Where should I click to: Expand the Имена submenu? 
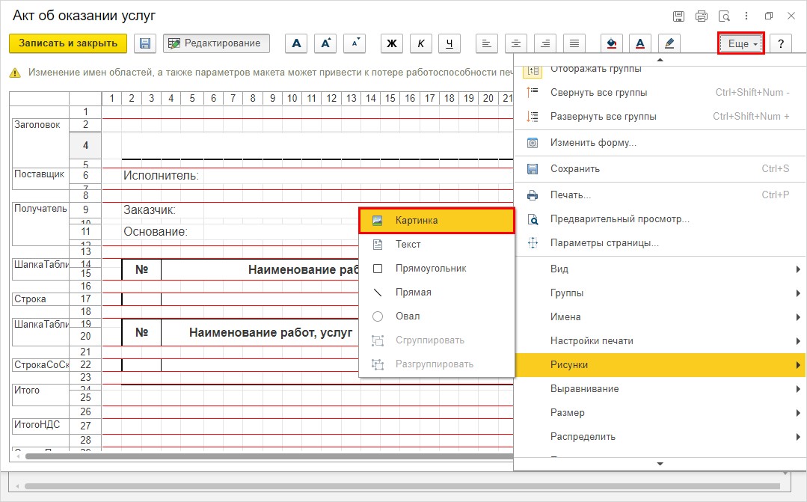660,316
